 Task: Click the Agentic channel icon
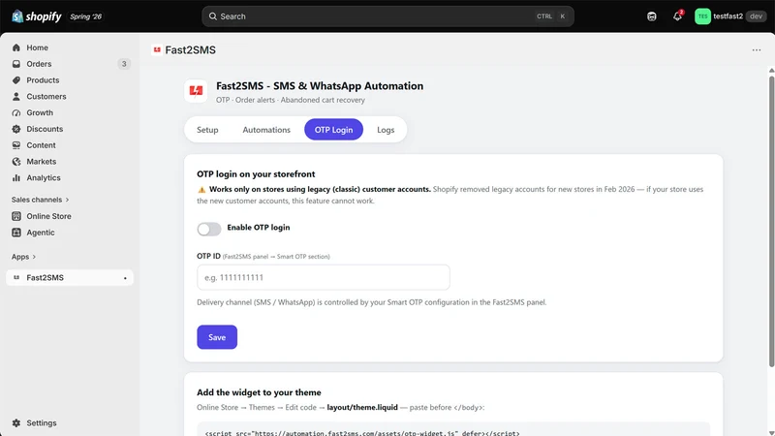(16, 233)
